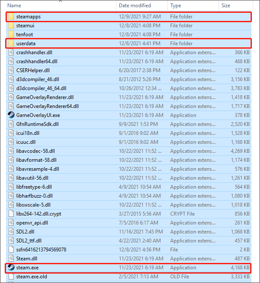Select the libavutil-56.dll file name

(x=32, y=178)
